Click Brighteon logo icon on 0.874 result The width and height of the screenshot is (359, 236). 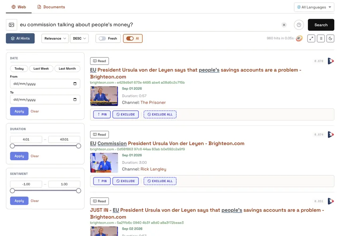pyautogui.click(x=331, y=135)
